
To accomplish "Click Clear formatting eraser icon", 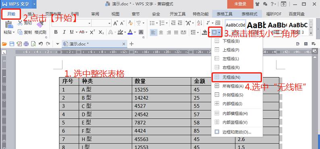I will 131,23.
